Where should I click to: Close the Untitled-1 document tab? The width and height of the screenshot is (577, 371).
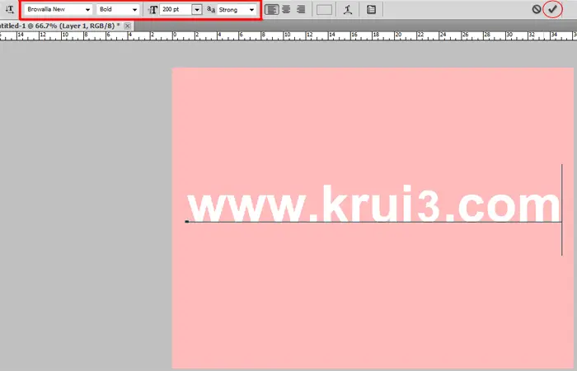coord(129,26)
